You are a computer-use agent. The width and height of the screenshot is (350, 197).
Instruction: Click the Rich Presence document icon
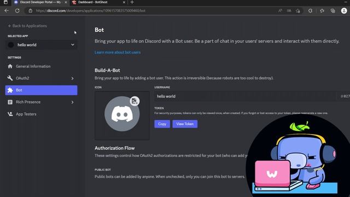coord(10,102)
